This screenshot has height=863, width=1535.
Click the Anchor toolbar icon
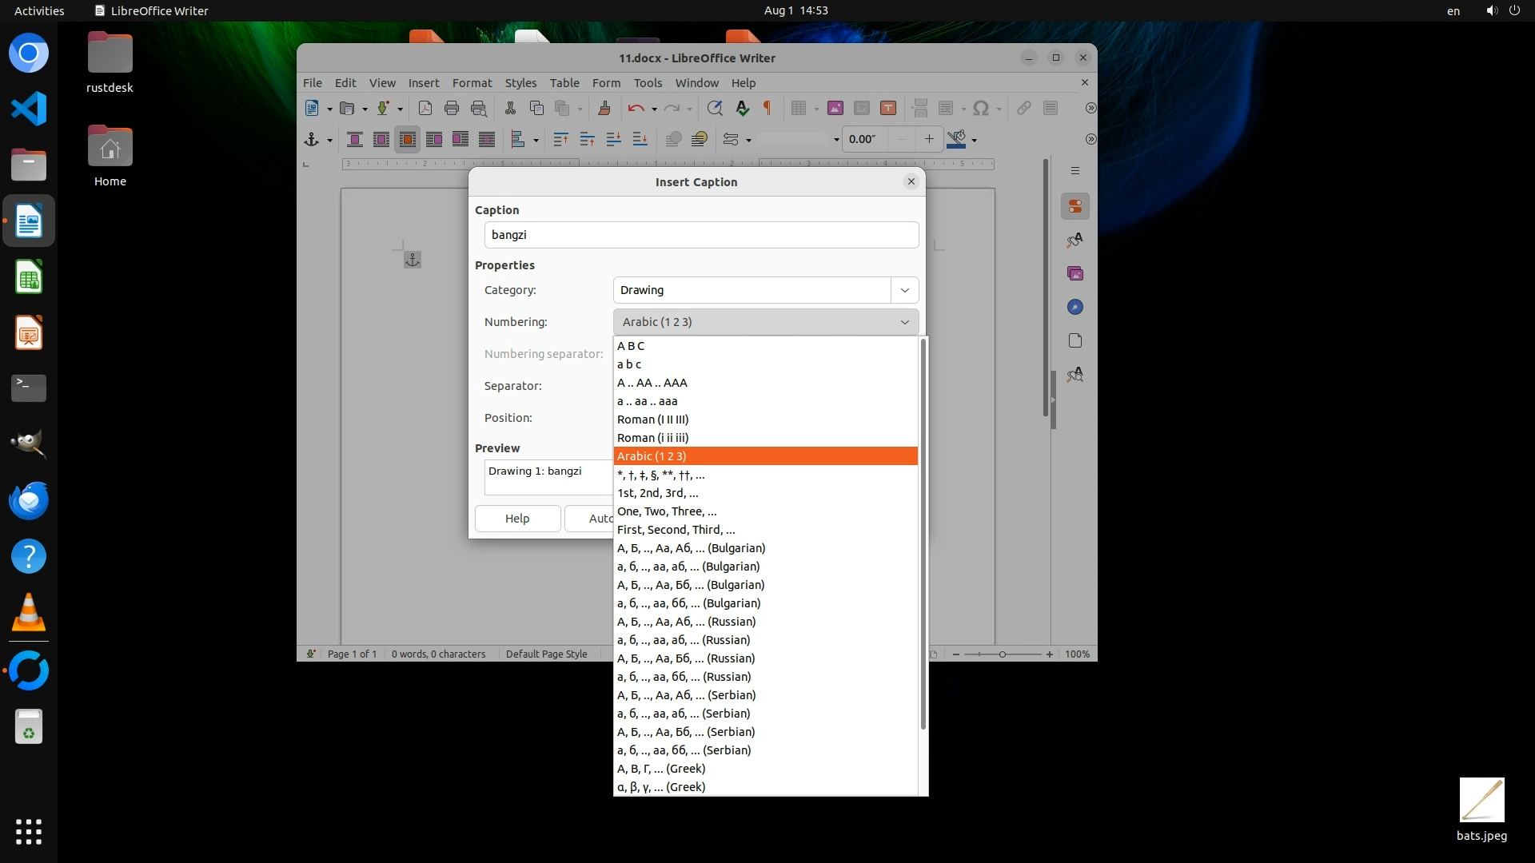(x=312, y=140)
